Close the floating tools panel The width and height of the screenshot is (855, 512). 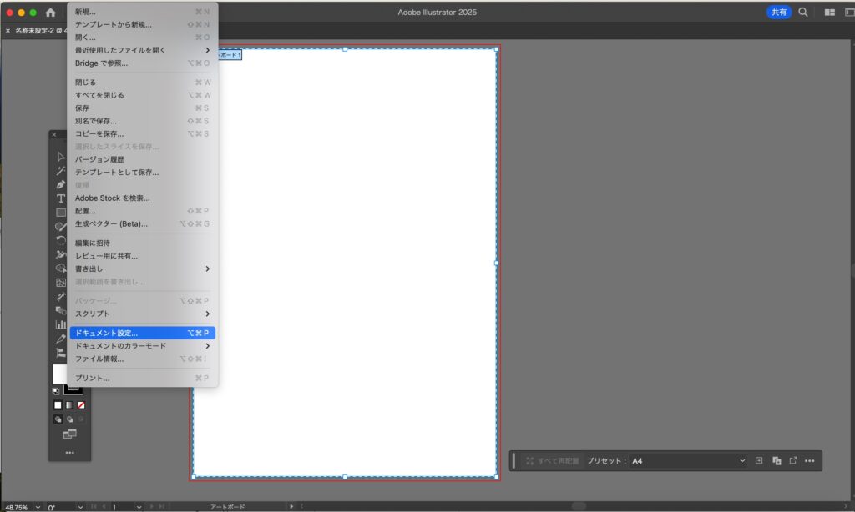click(54, 134)
